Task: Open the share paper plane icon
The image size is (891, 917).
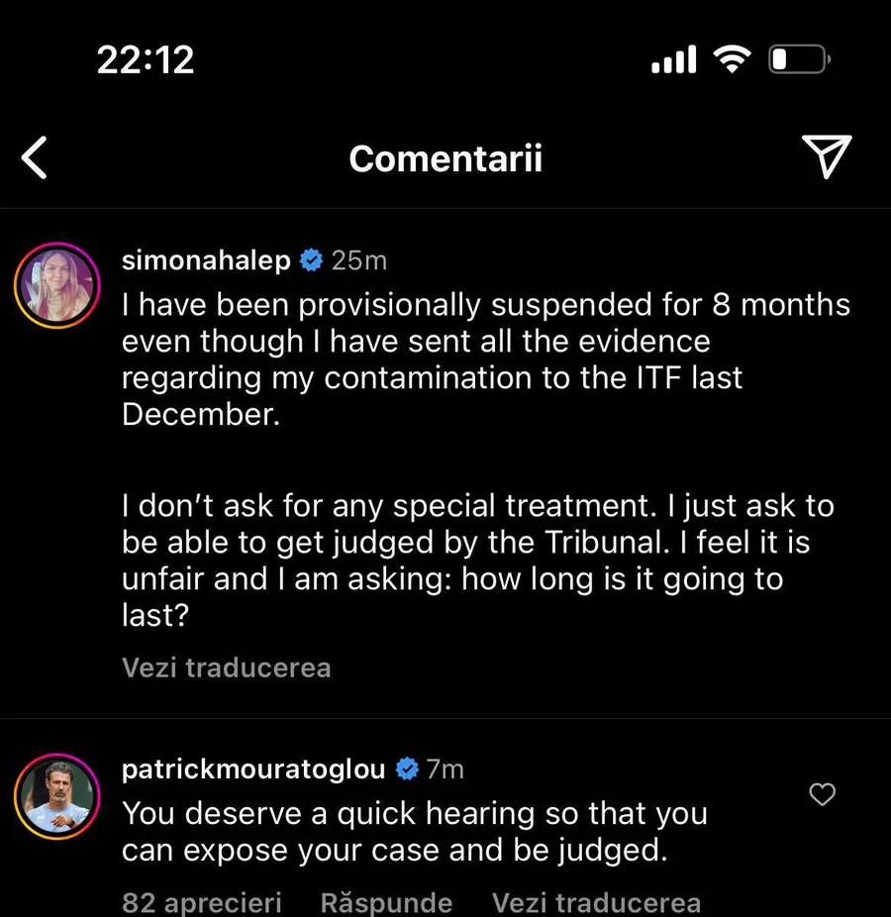Action: coord(826,157)
